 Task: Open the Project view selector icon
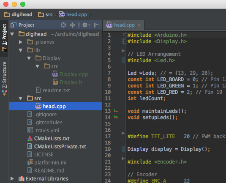pos(14,25)
